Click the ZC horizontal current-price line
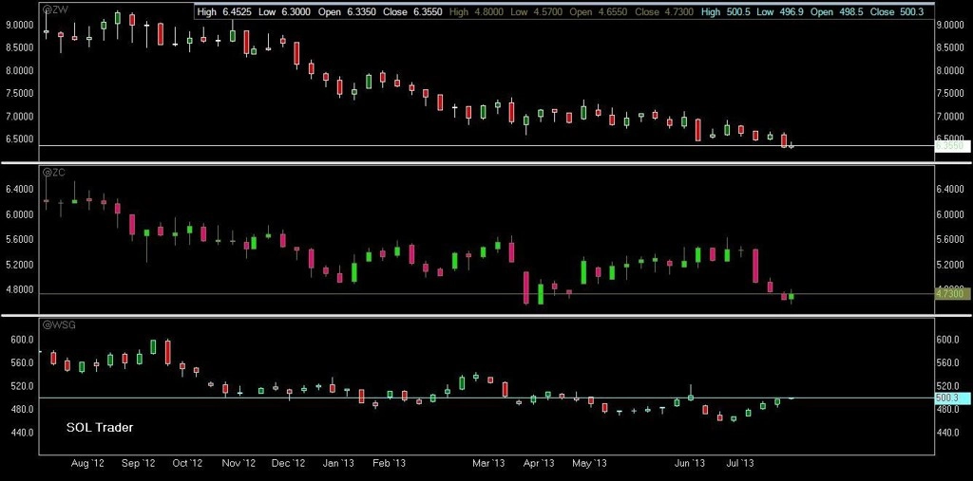This screenshot has height=481, width=973. tap(486, 294)
